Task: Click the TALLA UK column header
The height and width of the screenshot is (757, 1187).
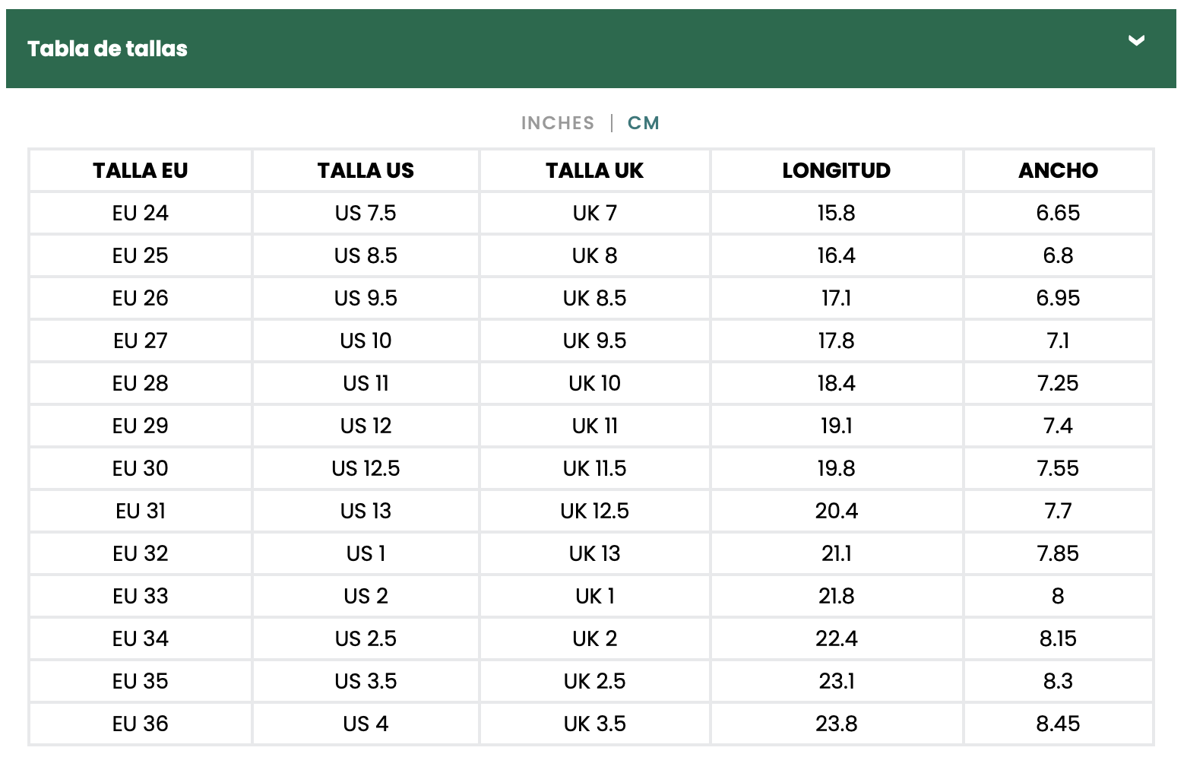Action: click(594, 170)
